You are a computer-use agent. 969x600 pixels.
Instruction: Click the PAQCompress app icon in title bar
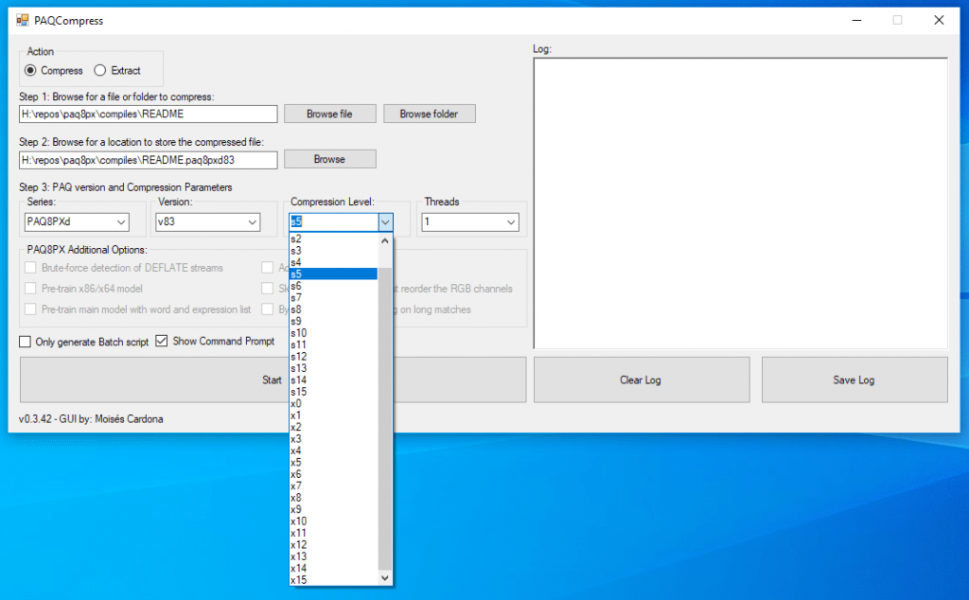coord(23,21)
